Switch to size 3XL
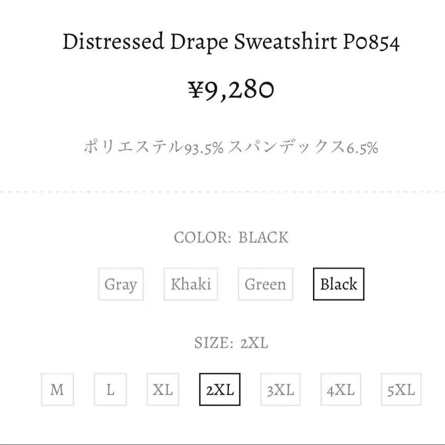The height and width of the screenshot is (445, 445). coord(280,390)
